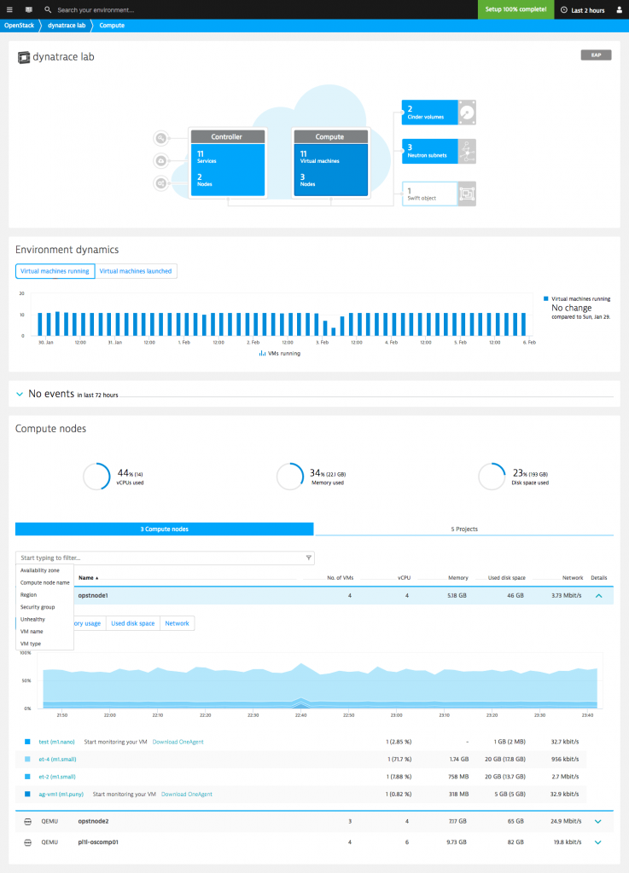Click the middle circular cloud icon left of Controller

pyautogui.click(x=161, y=161)
